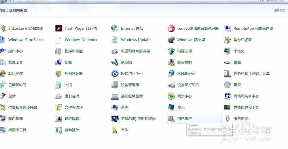Open the 区域和语言 globe clock icon
The image size is (288, 149).
point(171,74)
